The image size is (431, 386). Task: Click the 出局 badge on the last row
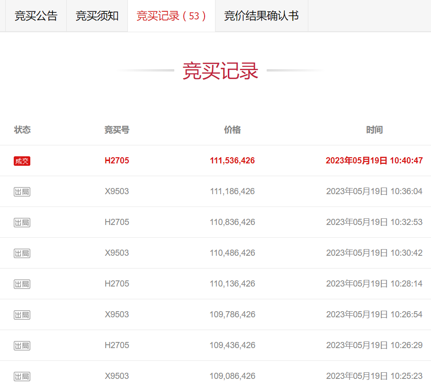click(22, 376)
